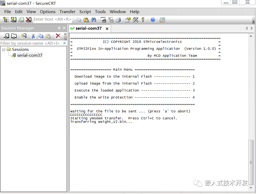The image size is (256, 194).
Task: Click the Paste clipboard icon in main toolbar
Action: coord(86,20)
